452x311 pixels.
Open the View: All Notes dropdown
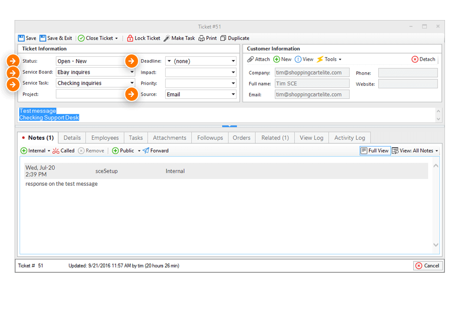click(x=415, y=150)
